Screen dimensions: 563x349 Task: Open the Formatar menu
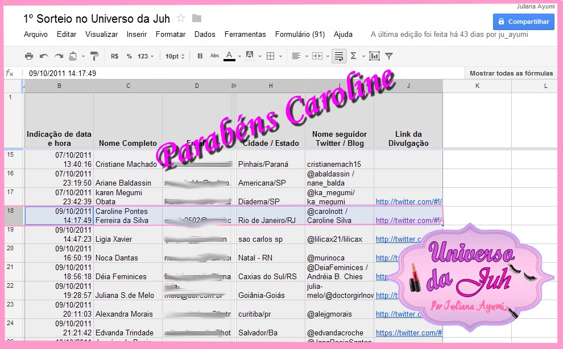(x=171, y=35)
